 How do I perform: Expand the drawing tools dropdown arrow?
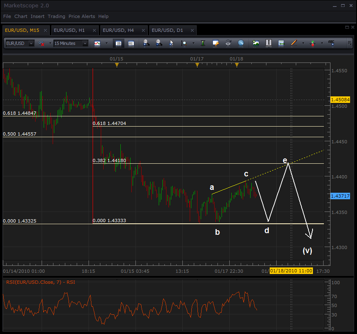click(303, 43)
